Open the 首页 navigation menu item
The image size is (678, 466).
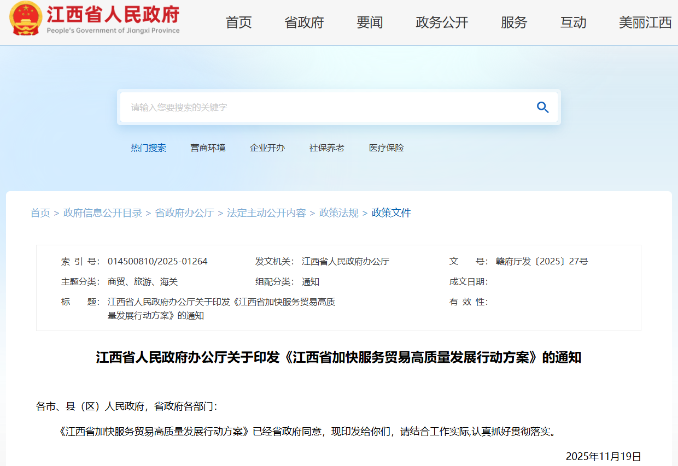(x=238, y=22)
